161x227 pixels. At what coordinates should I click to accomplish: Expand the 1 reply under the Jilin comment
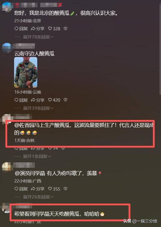pos(37,156)
